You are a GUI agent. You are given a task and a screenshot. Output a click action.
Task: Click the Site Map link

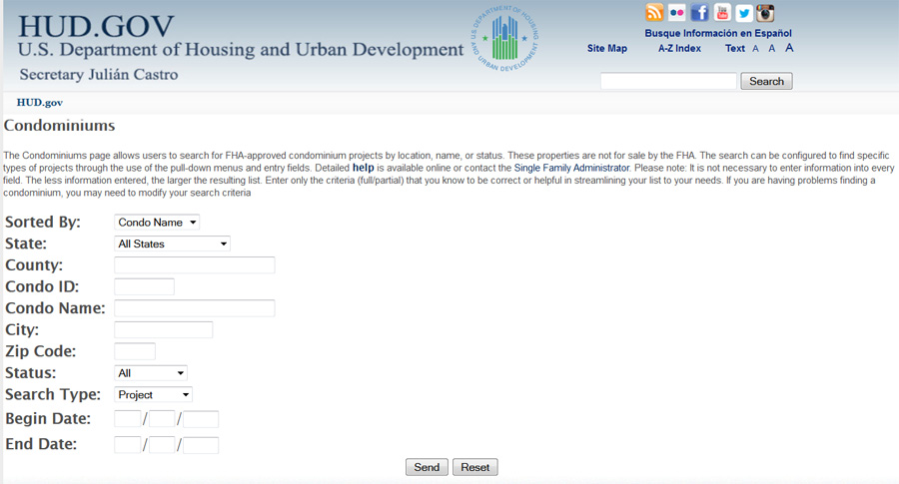[606, 49]
